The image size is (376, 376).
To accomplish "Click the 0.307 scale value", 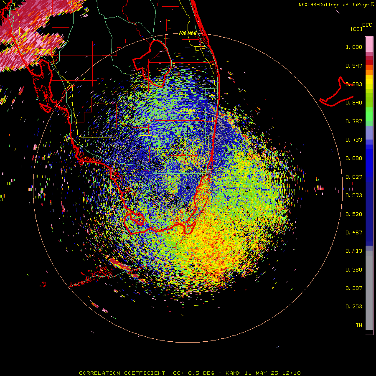I will click(x=354, y=288).
